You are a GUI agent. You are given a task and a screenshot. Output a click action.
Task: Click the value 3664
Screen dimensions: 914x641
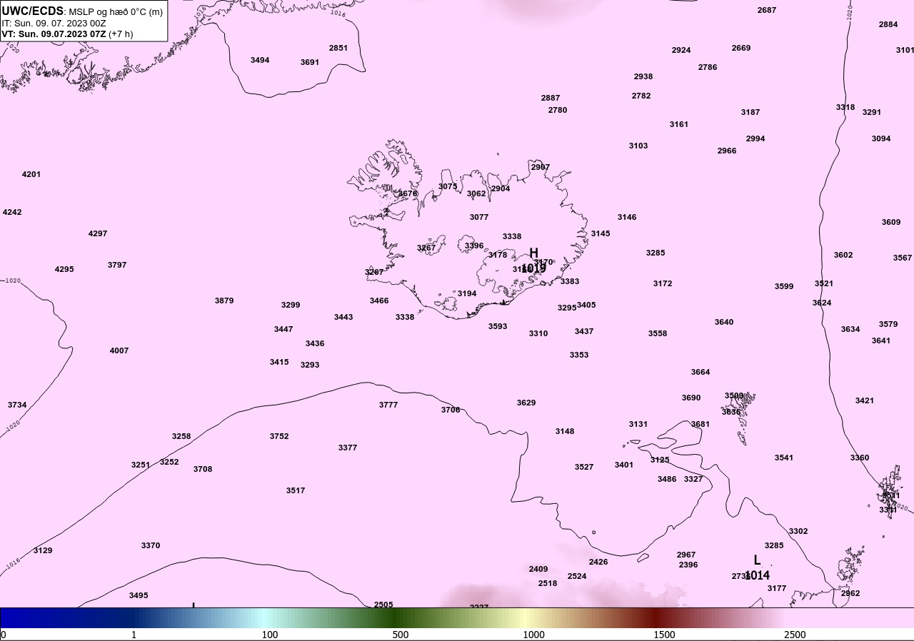pos(700,372)
